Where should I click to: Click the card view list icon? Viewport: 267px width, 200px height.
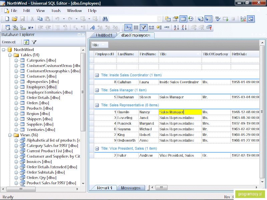click(x=136, y=27)
